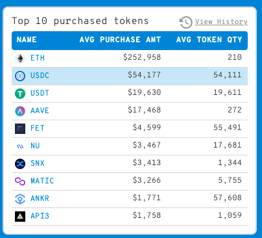Click the API3 triangle icon

pos(20,217)
